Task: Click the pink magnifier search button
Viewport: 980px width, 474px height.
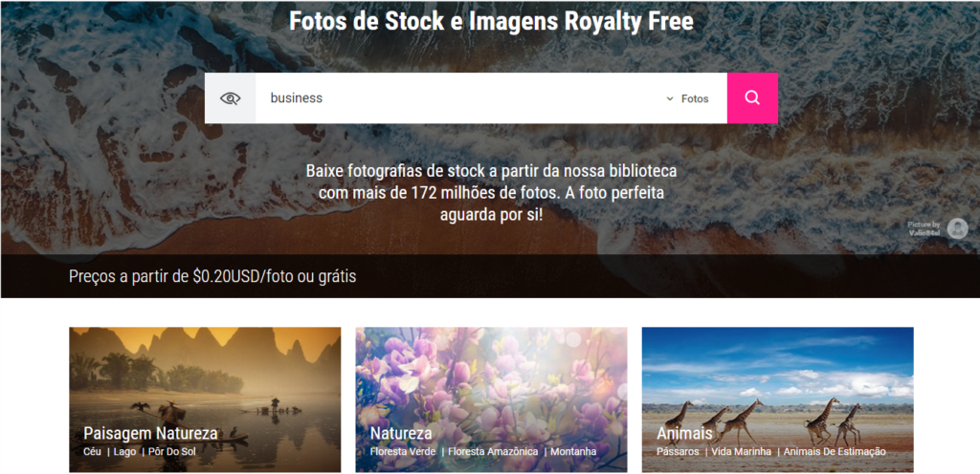Action: click(x=752, y=97)
